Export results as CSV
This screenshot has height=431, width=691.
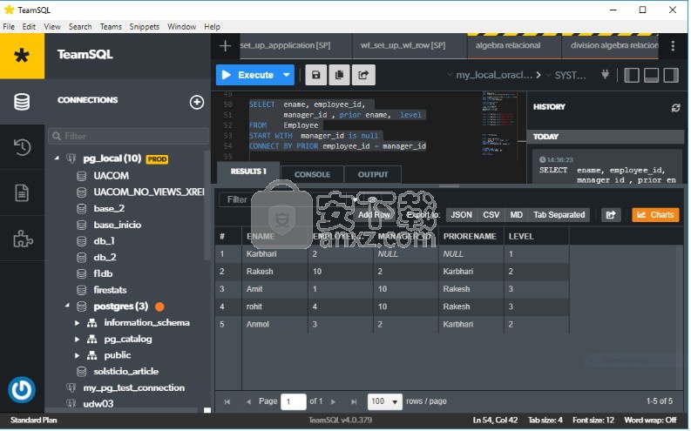pos(491,215)
